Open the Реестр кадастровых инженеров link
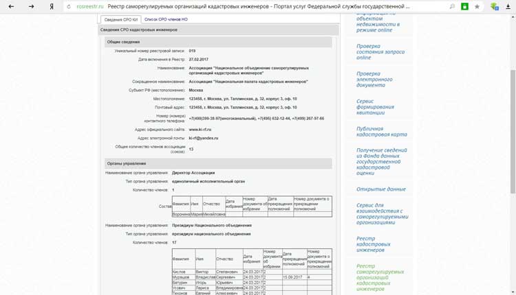Screen dimensions: 516x295 pos(373,244)
